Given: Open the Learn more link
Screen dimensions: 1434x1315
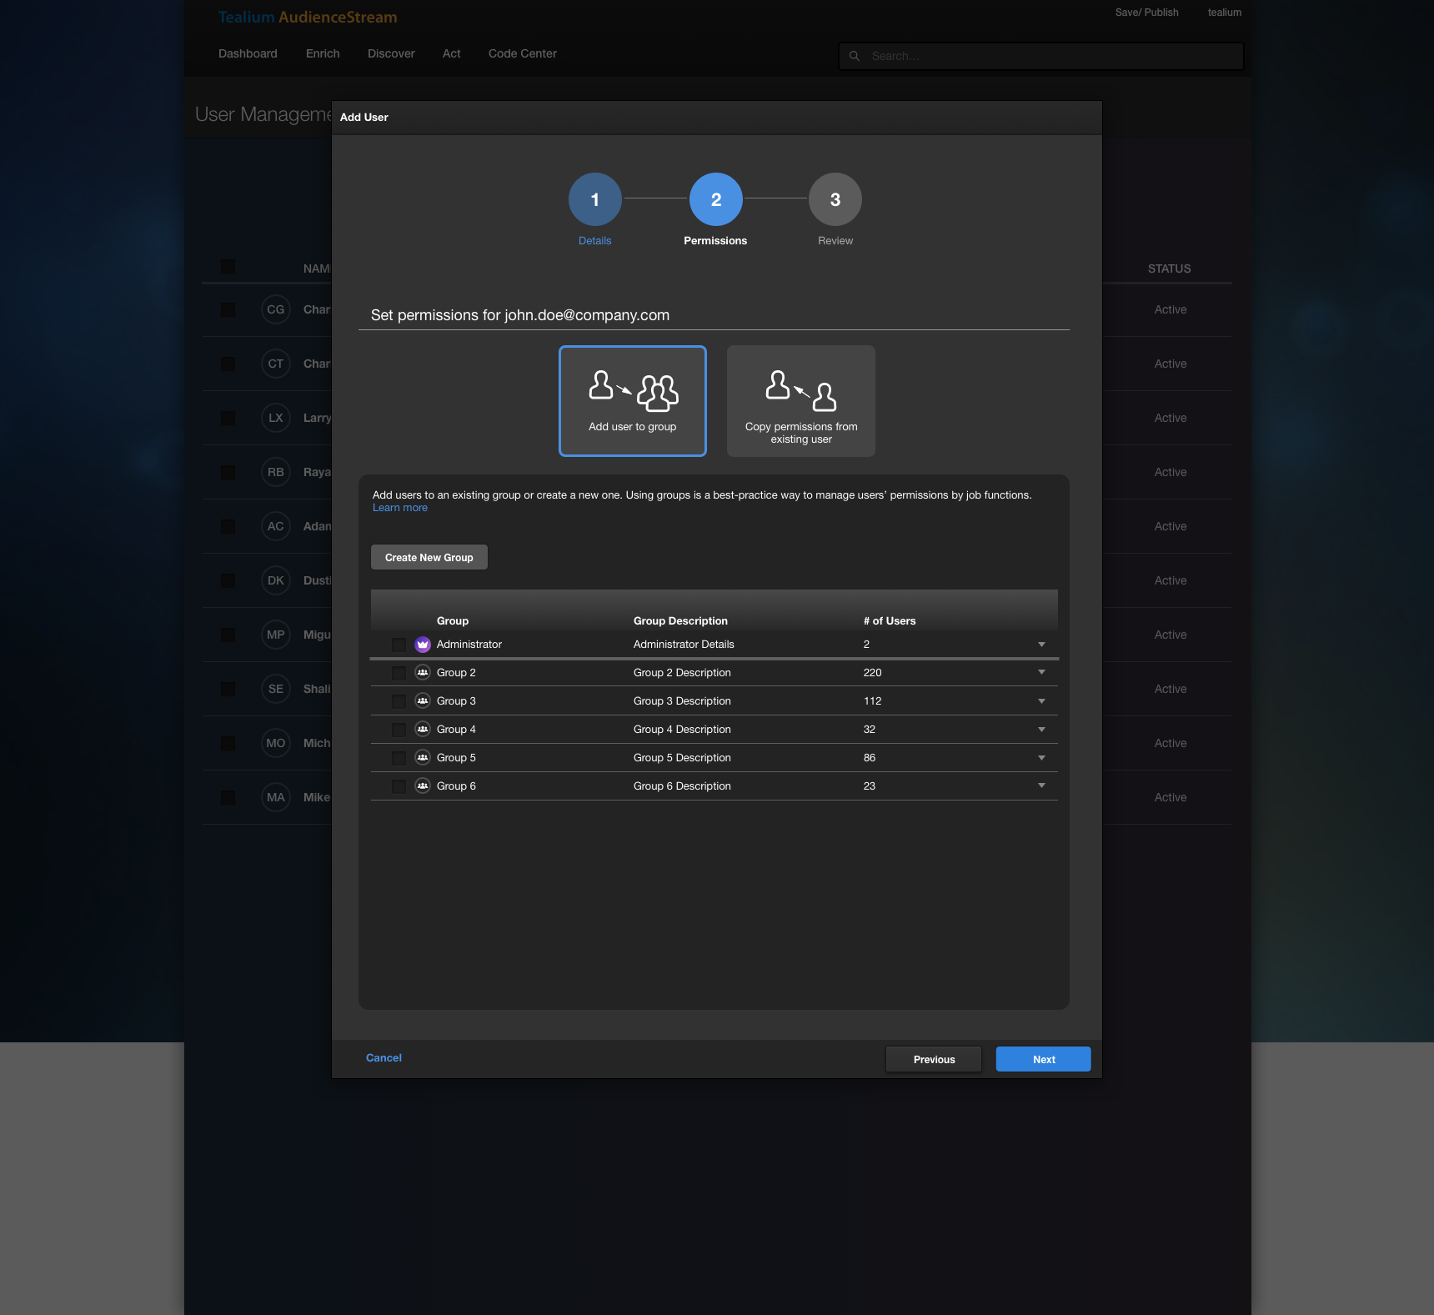Looking at the screenshot, I should coord(399,507).
